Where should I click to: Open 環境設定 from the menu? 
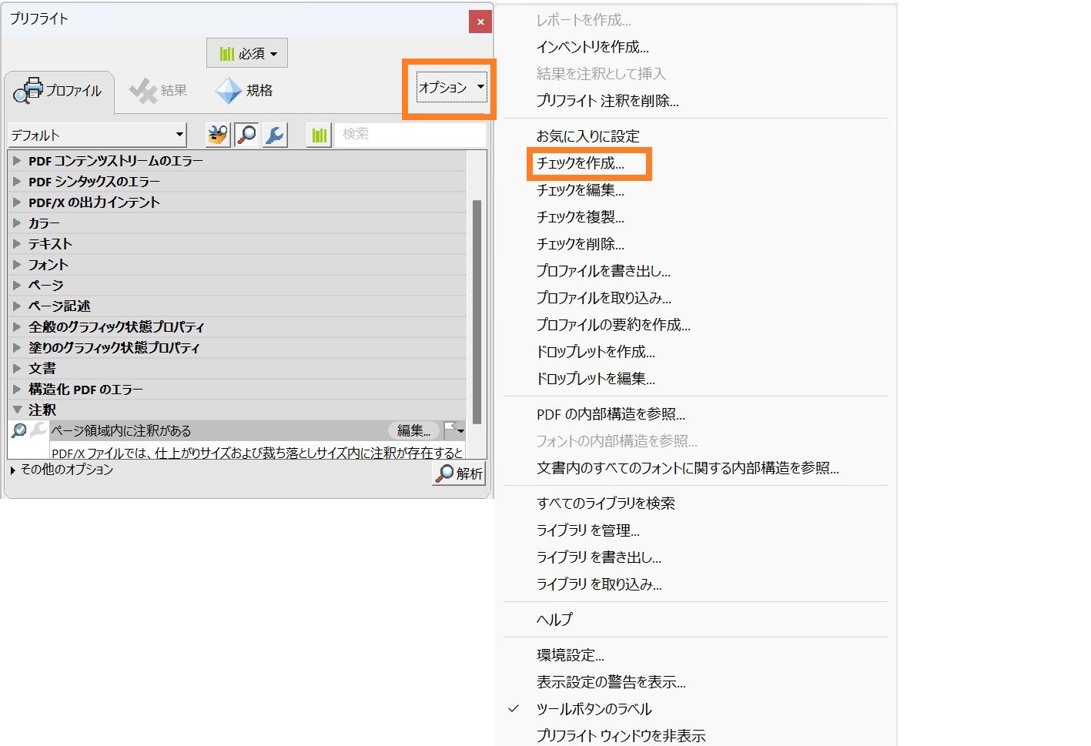tap(571, 655)
